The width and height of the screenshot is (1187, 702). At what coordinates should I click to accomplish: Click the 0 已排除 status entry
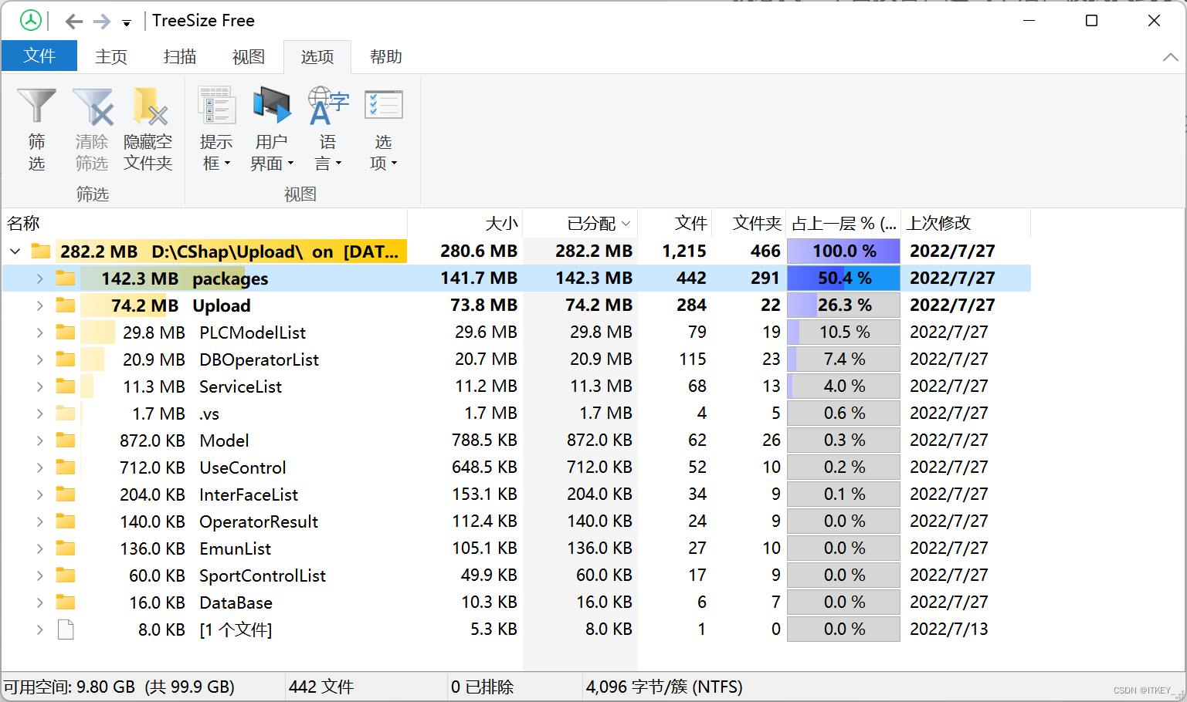tap(482, 687)
